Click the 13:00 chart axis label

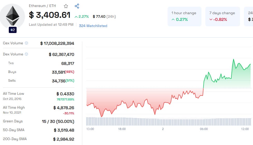(x=90, y=129)
